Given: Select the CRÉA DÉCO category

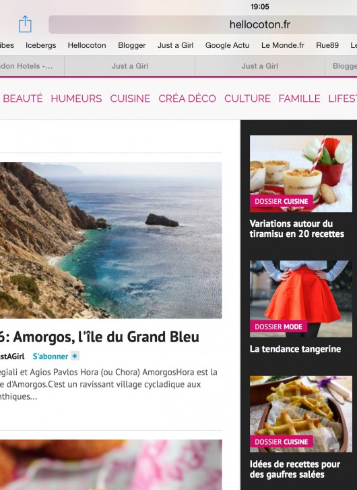Looking at the screenshot, I should tap(187, 99).
